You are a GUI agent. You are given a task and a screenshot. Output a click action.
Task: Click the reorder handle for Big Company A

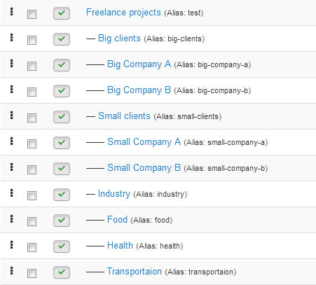tap(12, 64)
